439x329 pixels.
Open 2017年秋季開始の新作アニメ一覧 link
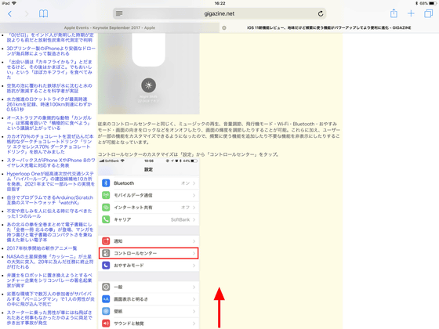click(x=42, y=248)
